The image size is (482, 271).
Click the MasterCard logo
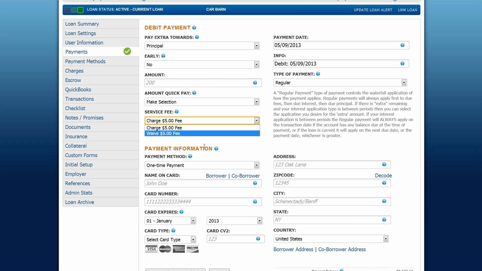pos(165,249)
